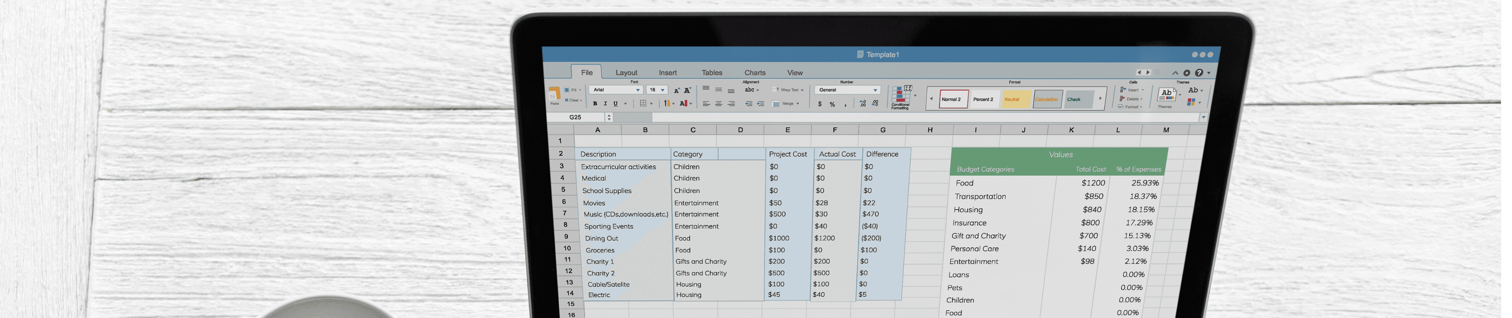Click the settings gear icon
The width and height of the screenshot is (1512, 318).
(x=1186, y=73)
